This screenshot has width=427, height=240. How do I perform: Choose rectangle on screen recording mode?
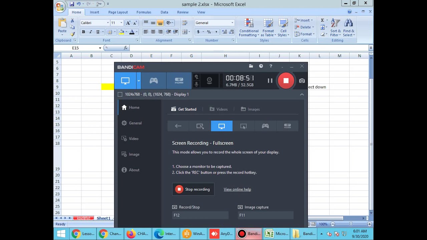click(200, 126)
